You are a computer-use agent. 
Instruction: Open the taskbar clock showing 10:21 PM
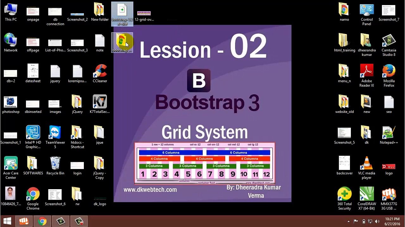point(392,221)
